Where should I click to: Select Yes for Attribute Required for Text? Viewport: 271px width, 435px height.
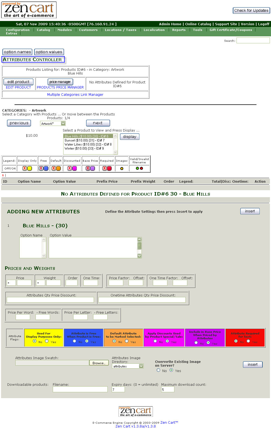248,341
